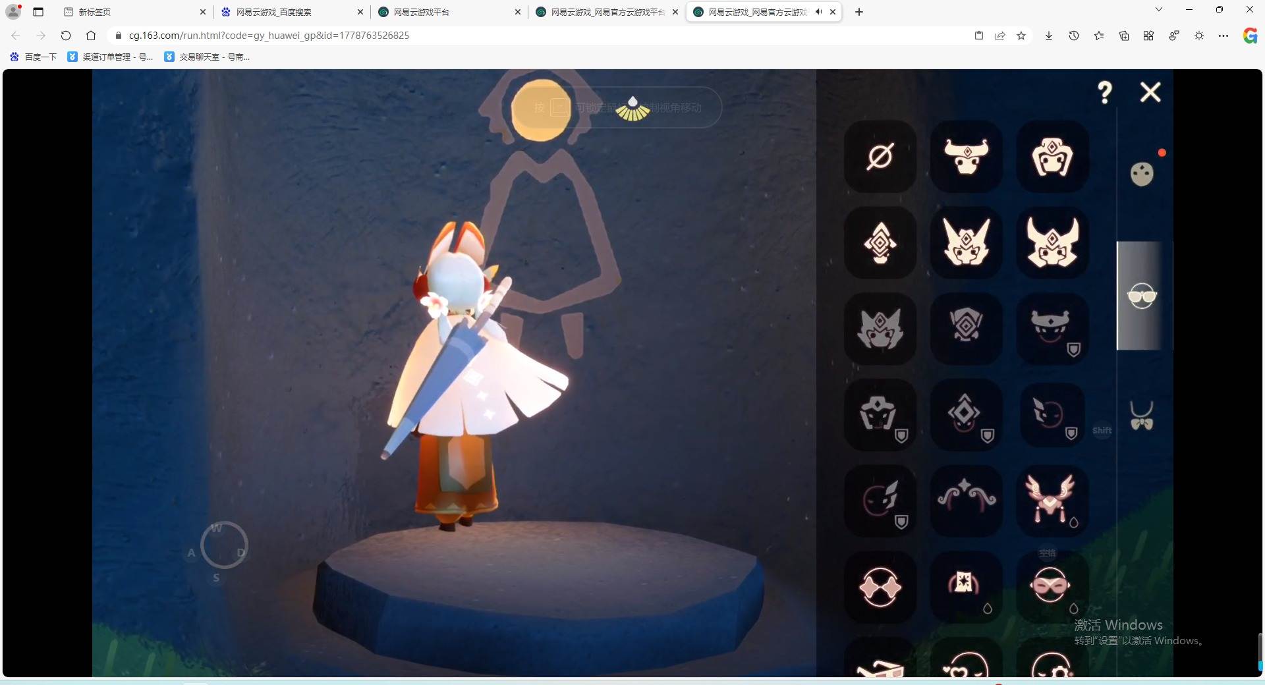View site security lock info

click(x=119, y=36)
